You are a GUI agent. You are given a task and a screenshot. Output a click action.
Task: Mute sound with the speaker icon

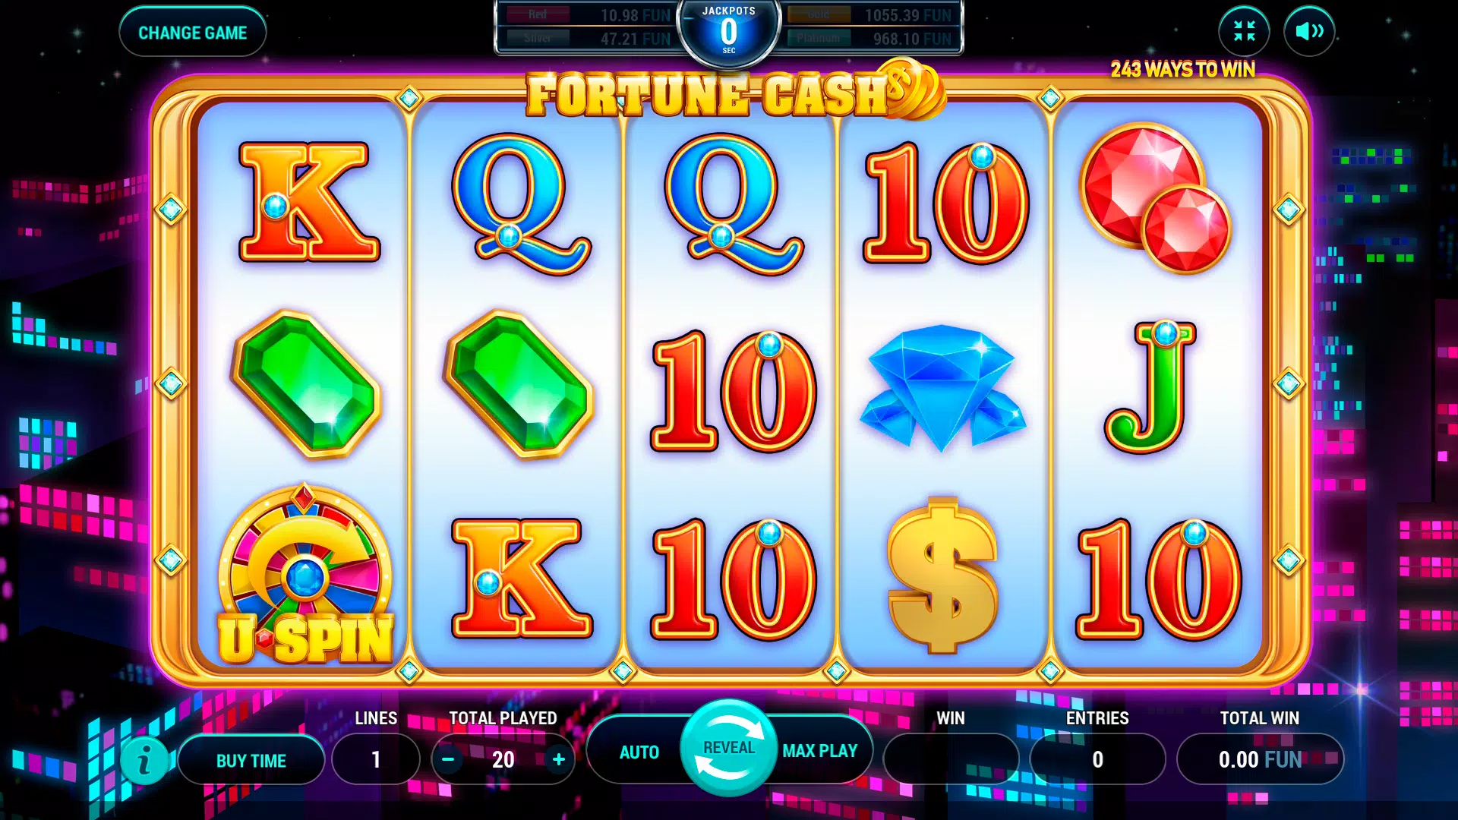coord(1309,31)
